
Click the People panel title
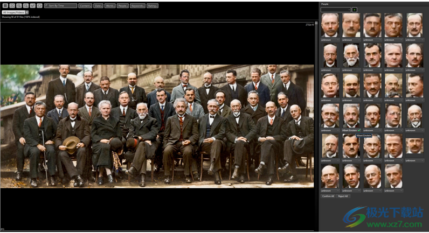click(325, 4)
